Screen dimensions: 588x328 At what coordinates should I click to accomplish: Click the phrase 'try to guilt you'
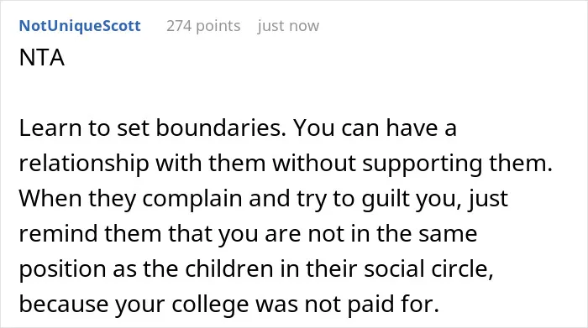coord(378,199)
